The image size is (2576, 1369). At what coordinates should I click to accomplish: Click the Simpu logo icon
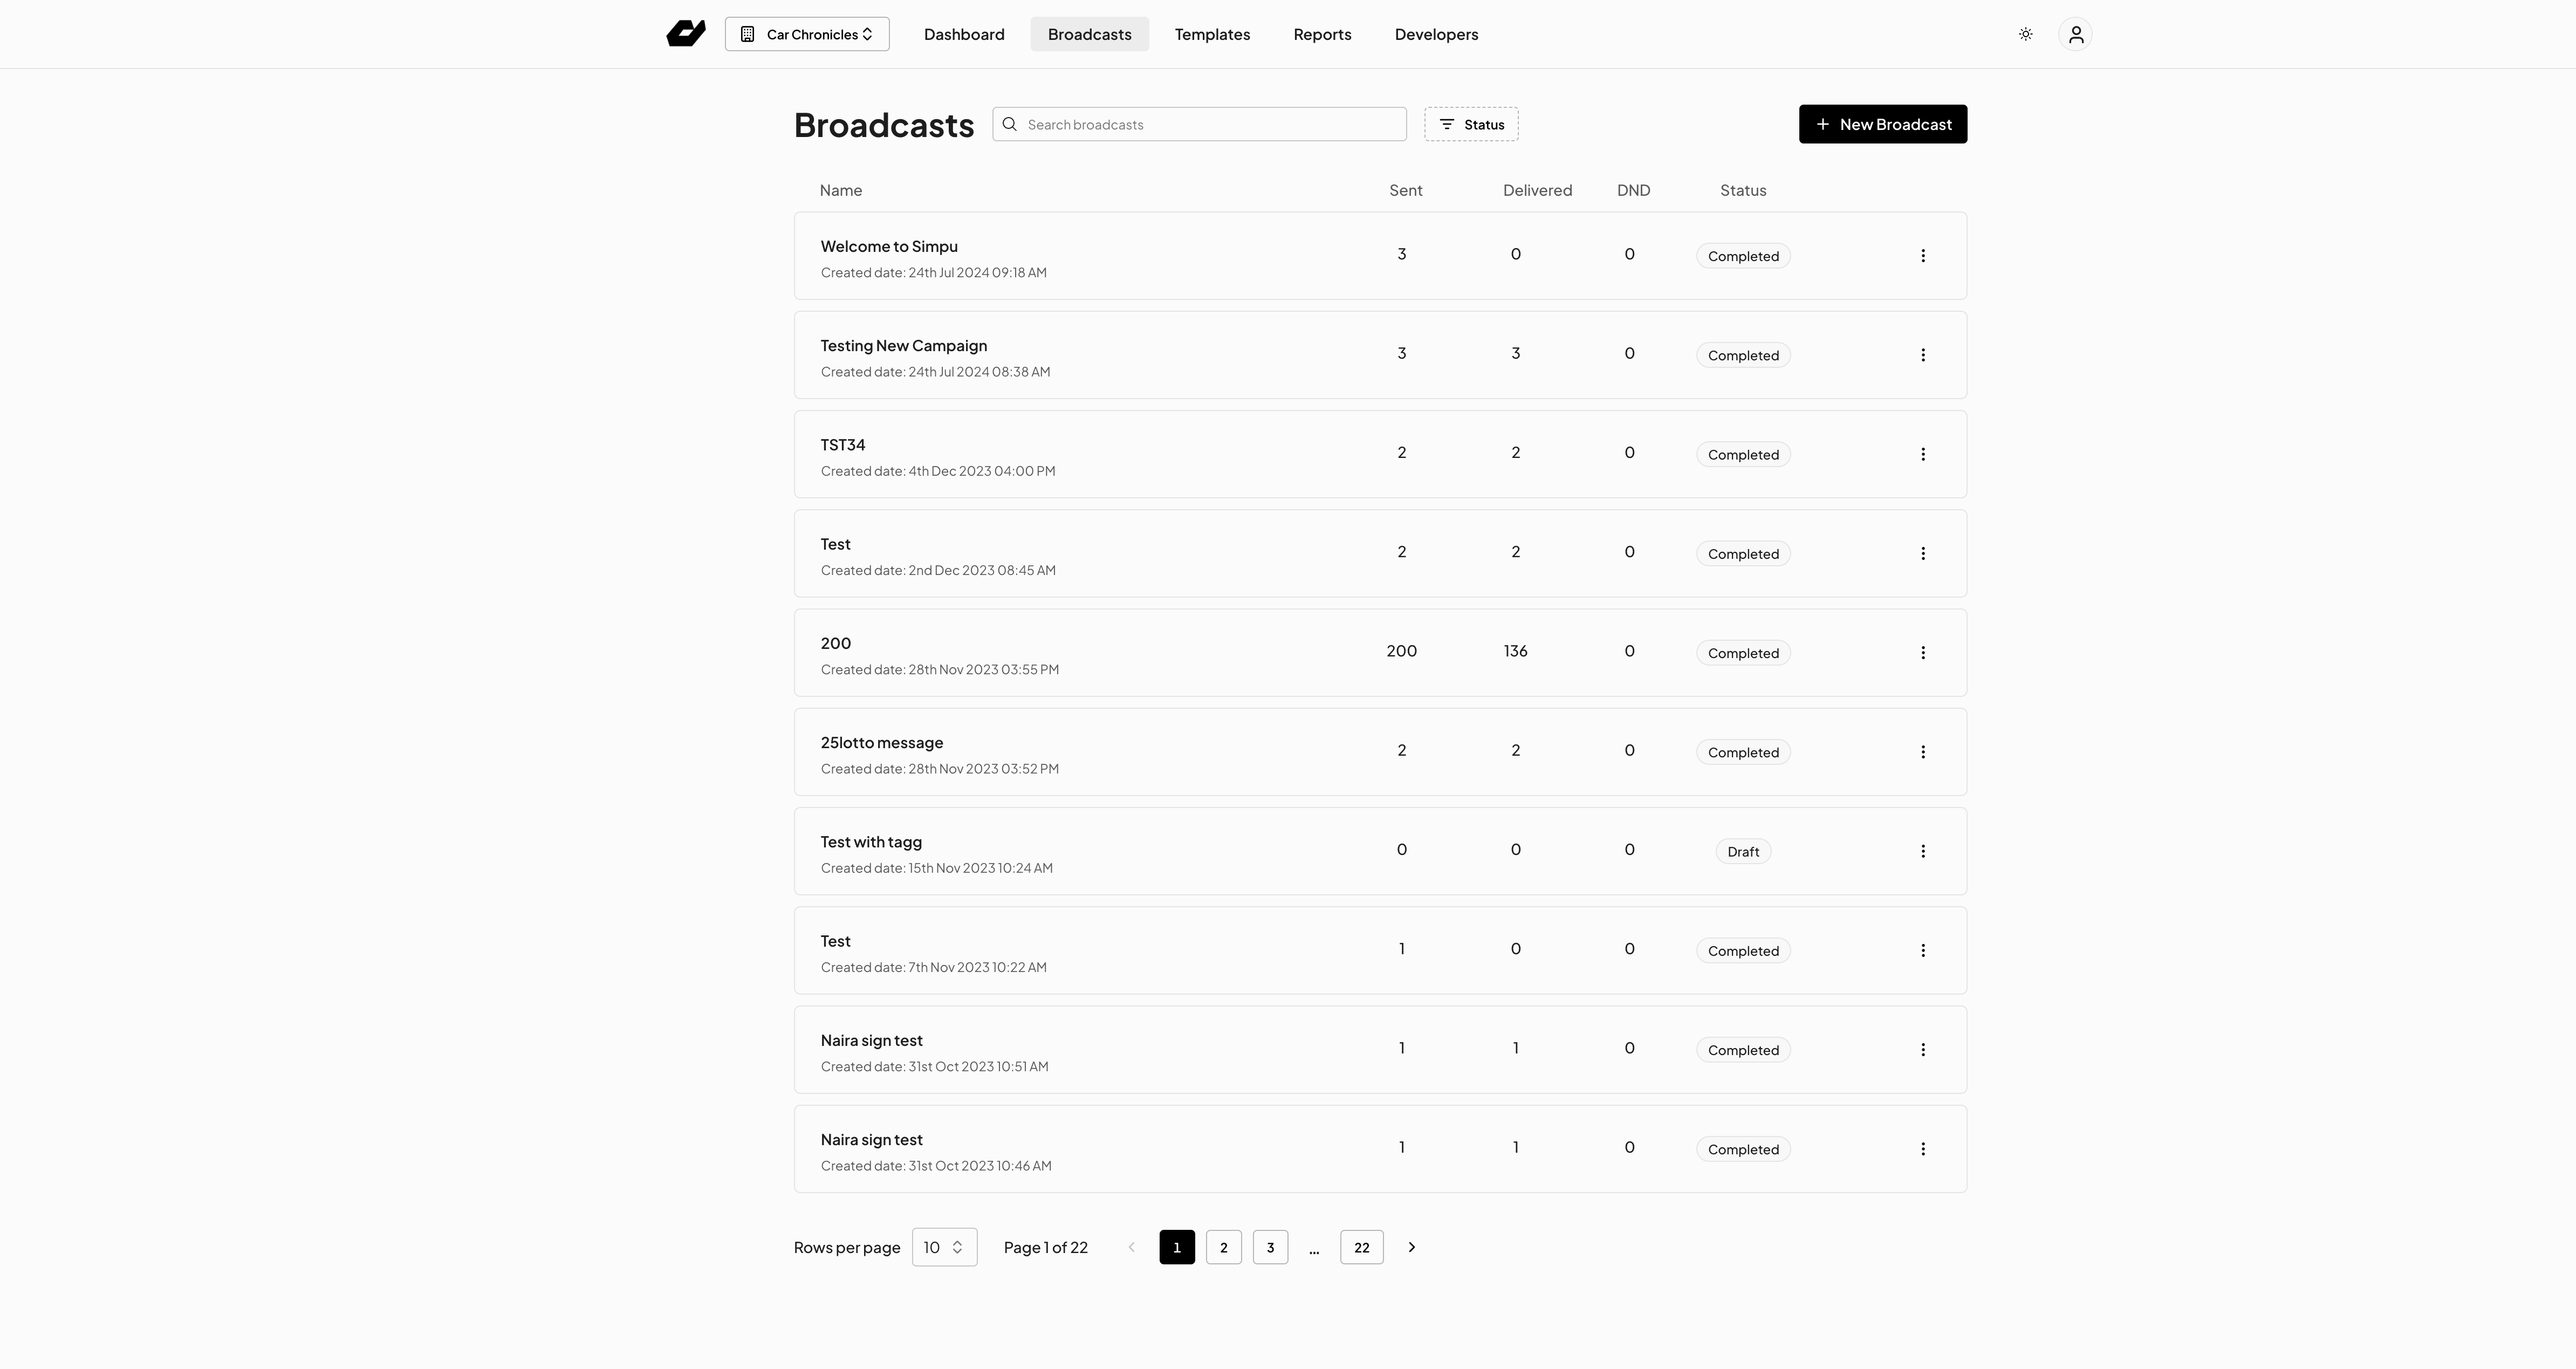point(686,34)
